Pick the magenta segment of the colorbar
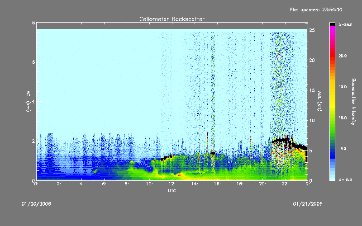Viewport: 362px width, 226px height. [332, 30]
